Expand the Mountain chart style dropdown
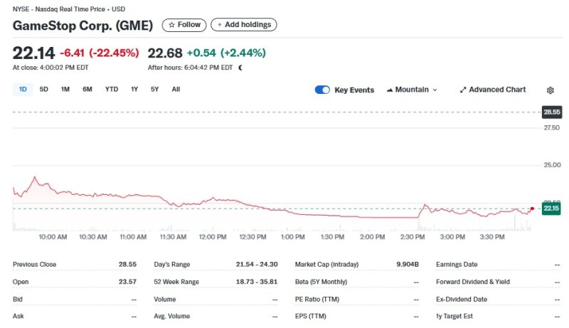The height and width of the screenshot is (328, 569). point(435,90)
